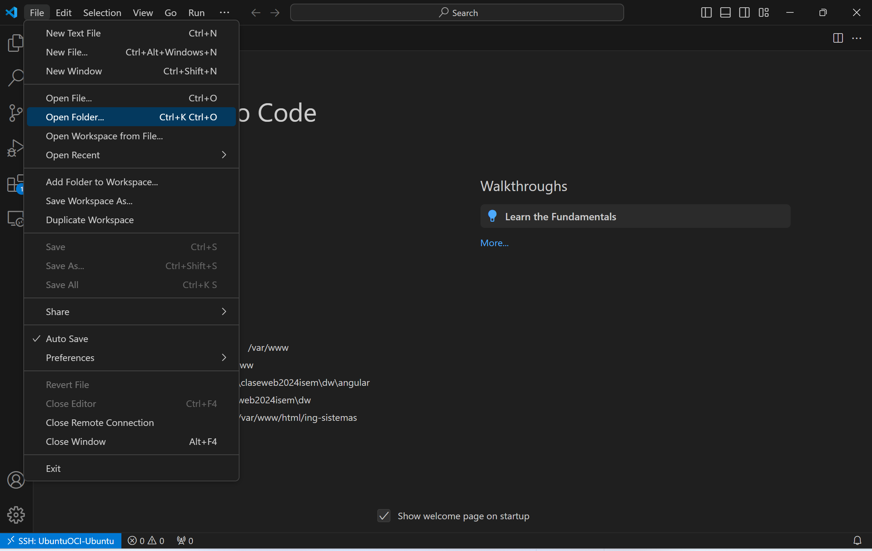Show errors and warnings in status bar
This screenshot has width=872, height=551.
(x=146, y=540)
